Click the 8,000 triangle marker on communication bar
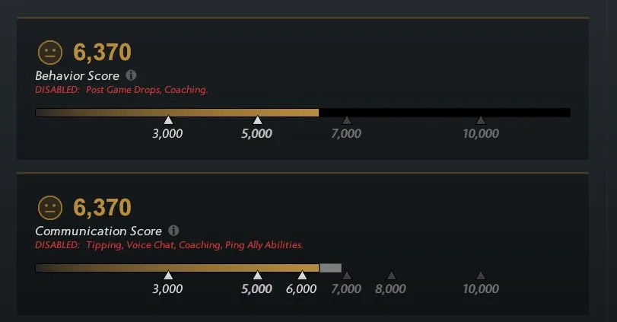The image size is (617, 322). point(391,275)
